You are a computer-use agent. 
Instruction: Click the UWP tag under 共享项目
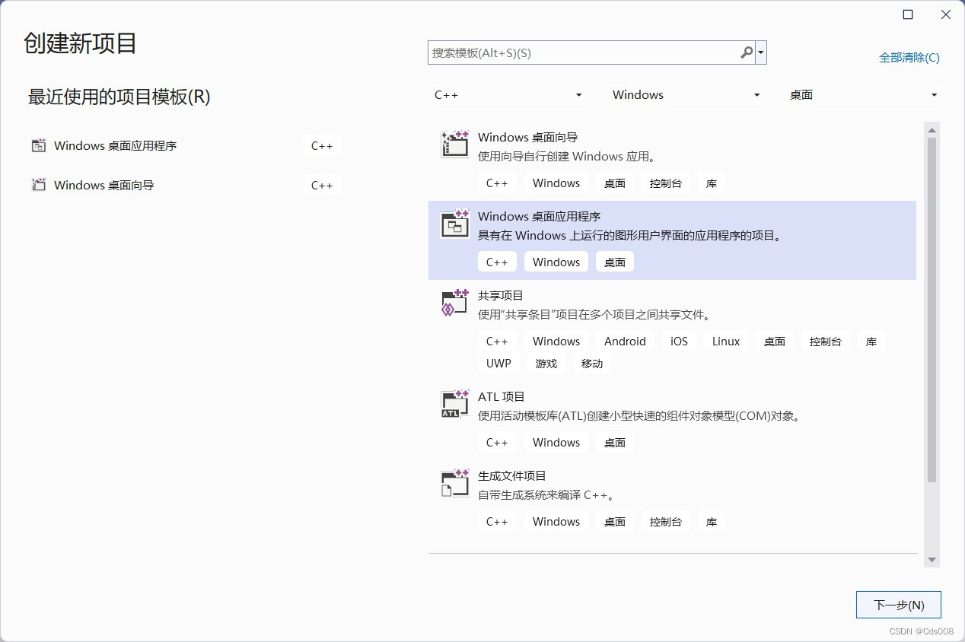point(498,363)
